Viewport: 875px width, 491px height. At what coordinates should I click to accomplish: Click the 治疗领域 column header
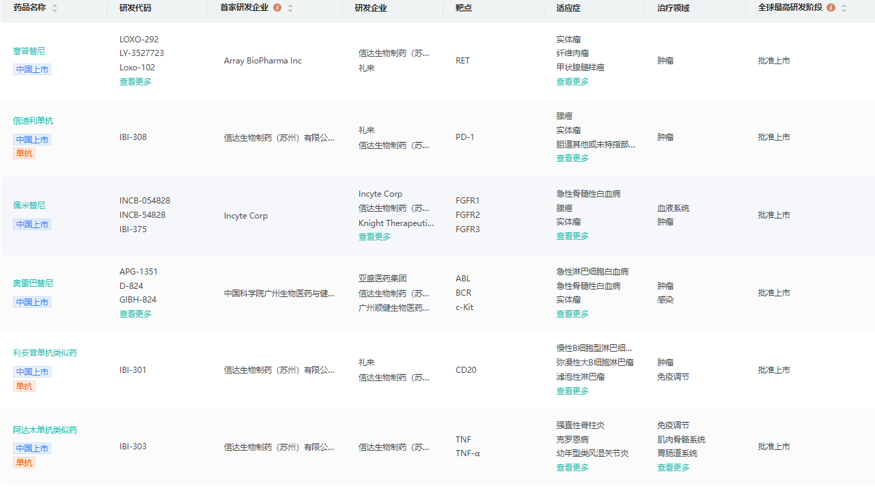click(673, 8)
